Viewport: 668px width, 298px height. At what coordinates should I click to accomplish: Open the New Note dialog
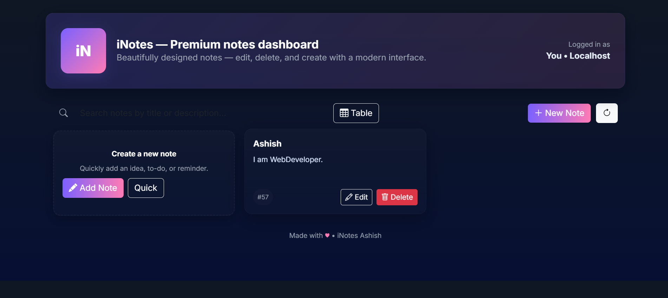pyautogui.click(x=559, y=113)
